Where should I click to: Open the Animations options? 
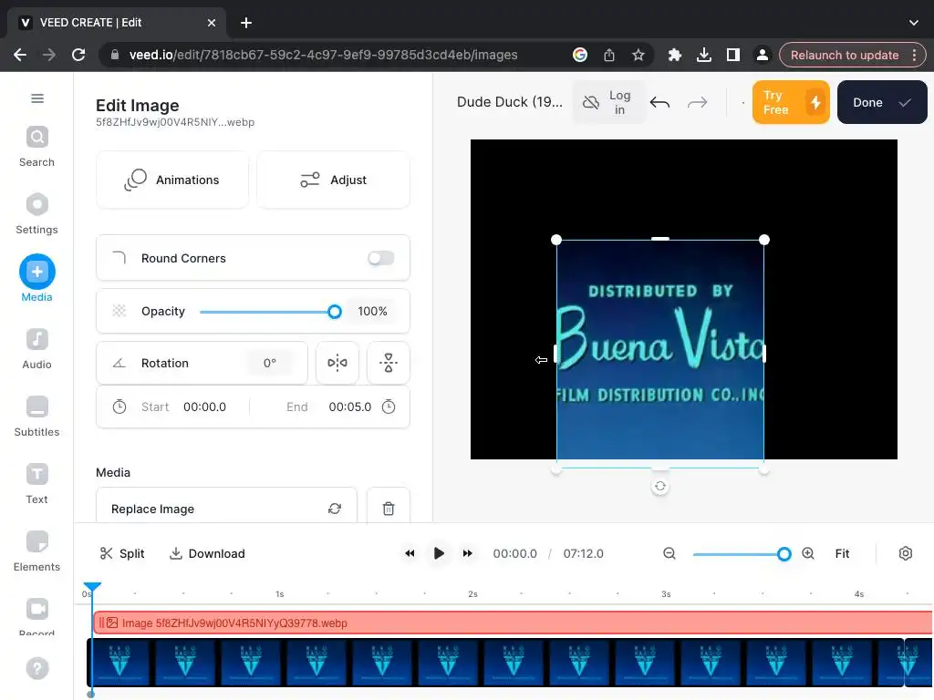172,180
